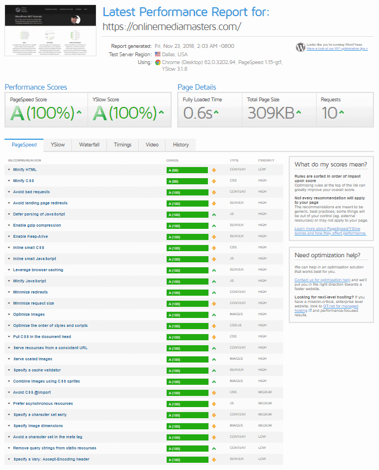
Task: Click diamond icon for Avoid CSS @import
Action: [x=214, y=393]
